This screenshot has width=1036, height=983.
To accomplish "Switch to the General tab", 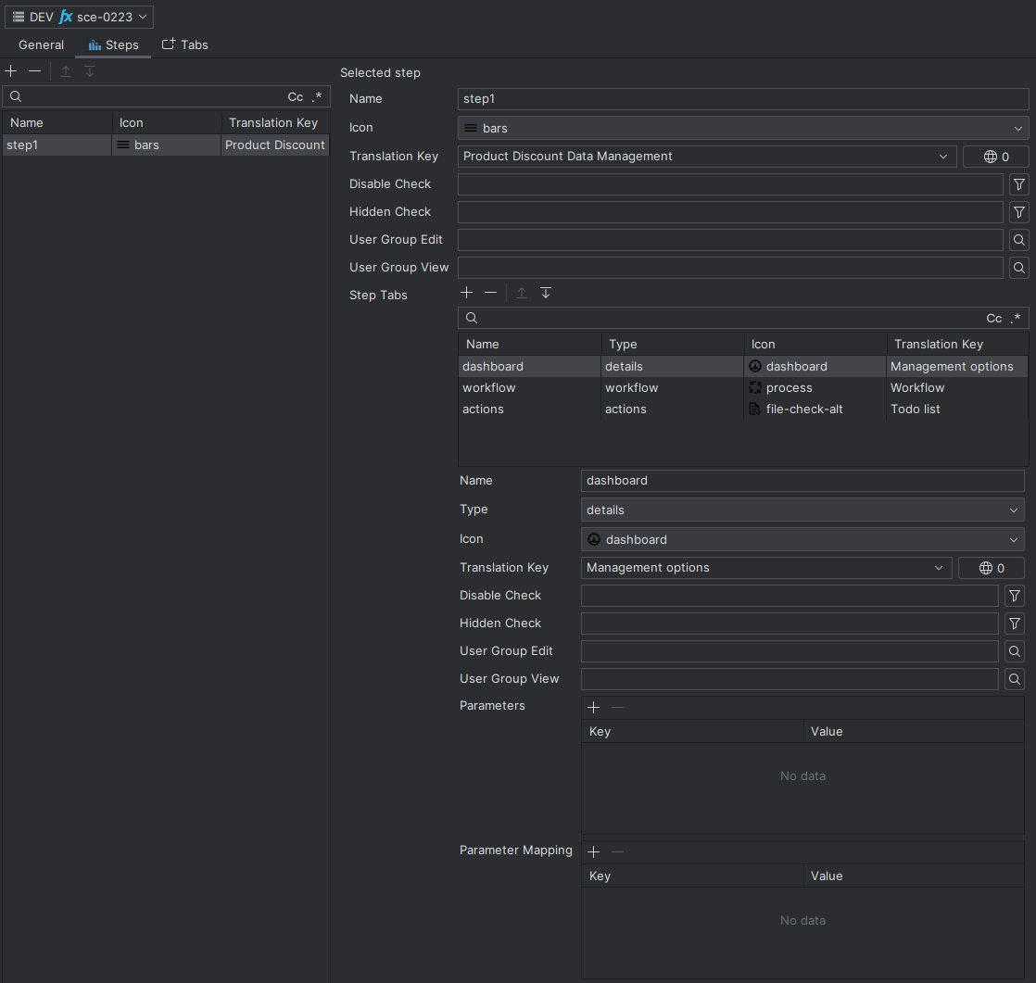I will coord(41,44).
